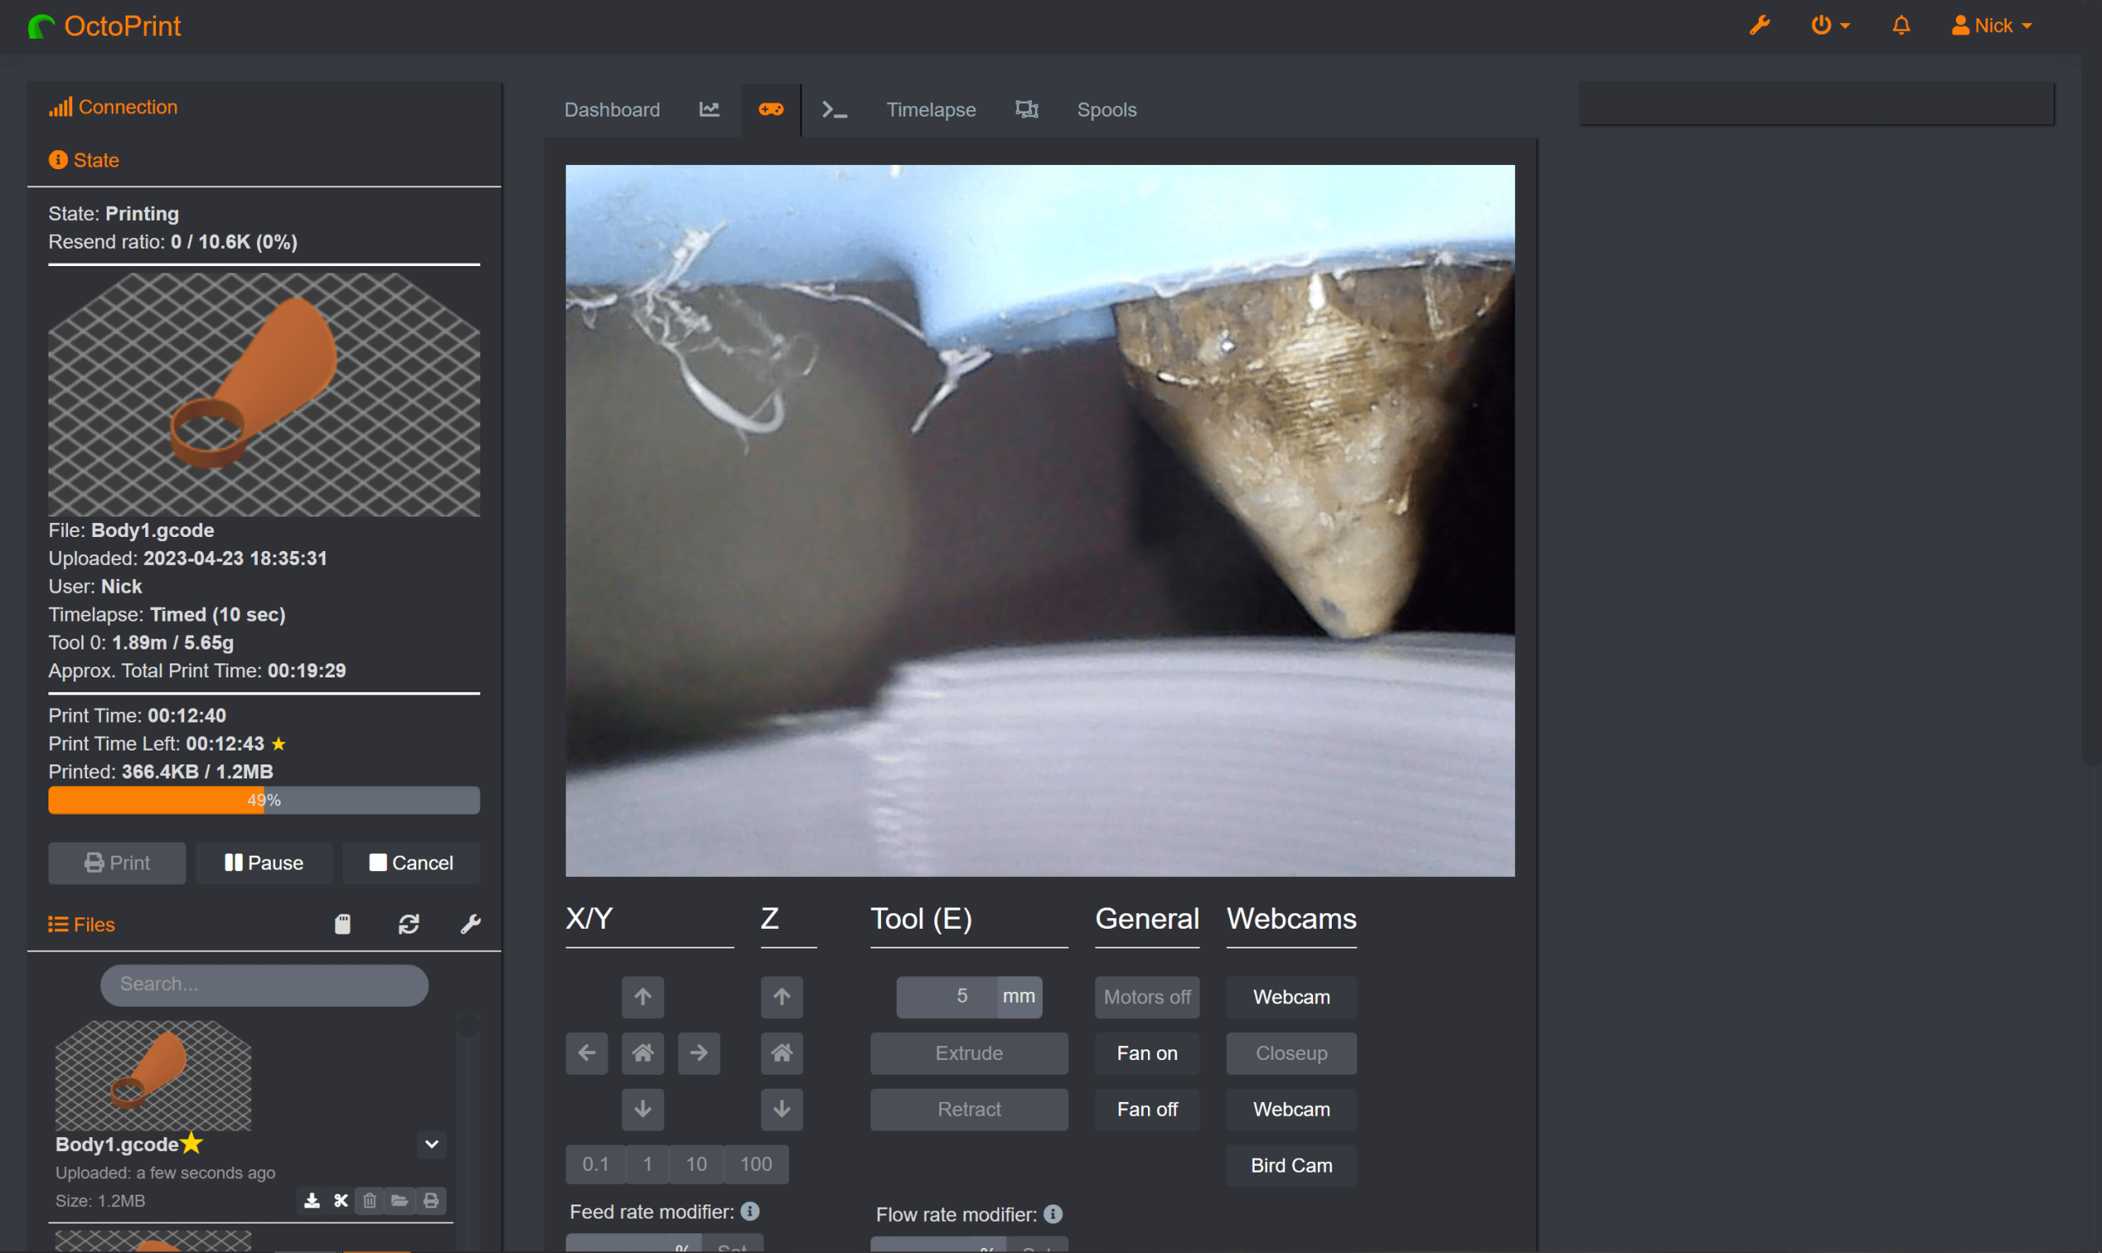Turn the fan on
Image resolution: width=2102 pixels, height=1253 pixels.
[x=1147, y=1053]
